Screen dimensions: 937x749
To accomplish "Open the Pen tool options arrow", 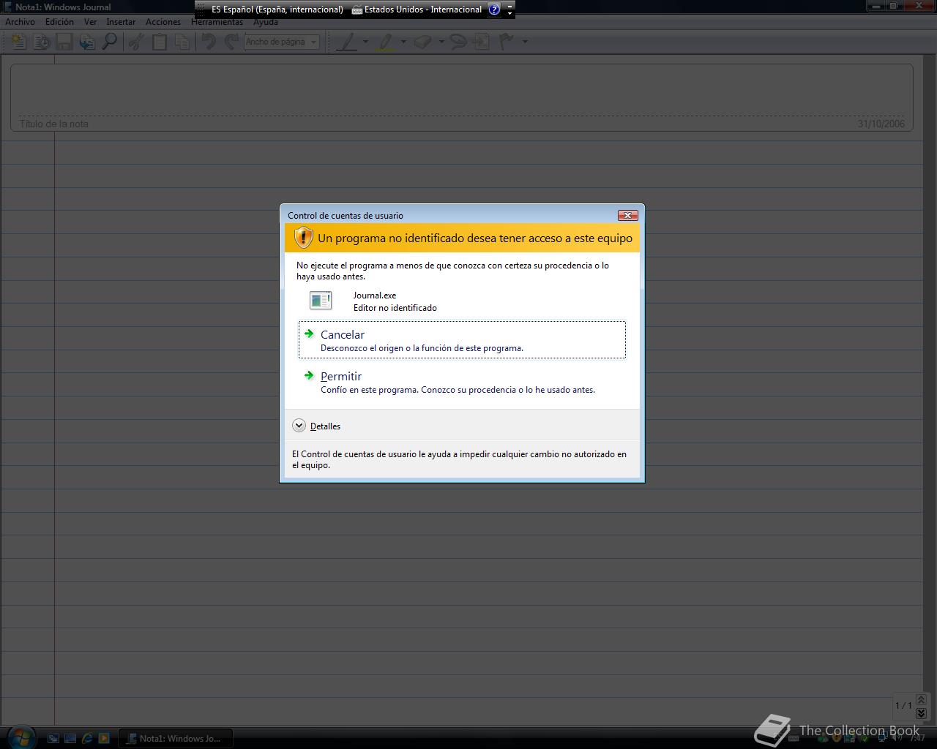I will tap(365, 42).
